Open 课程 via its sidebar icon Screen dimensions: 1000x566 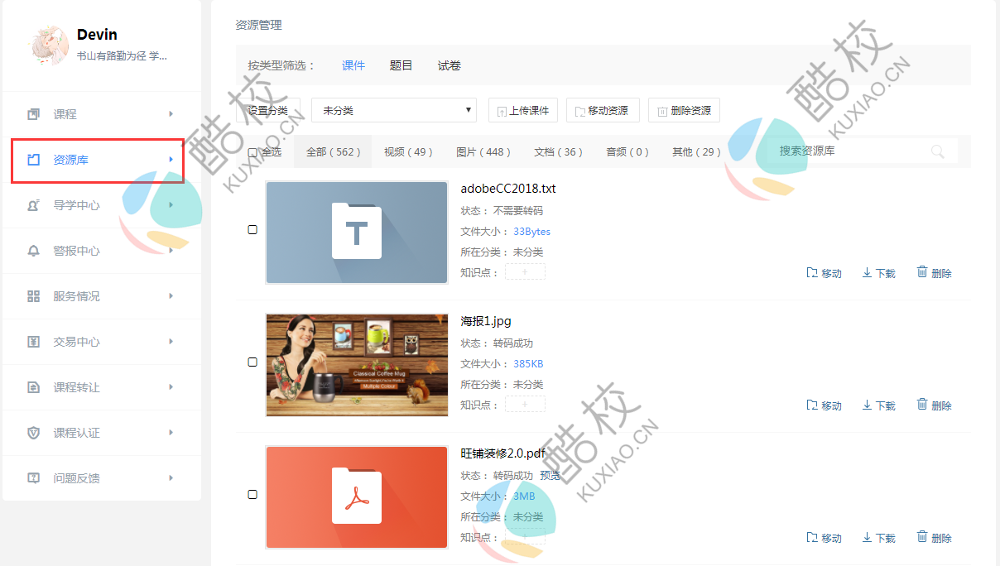click(34, 114)
